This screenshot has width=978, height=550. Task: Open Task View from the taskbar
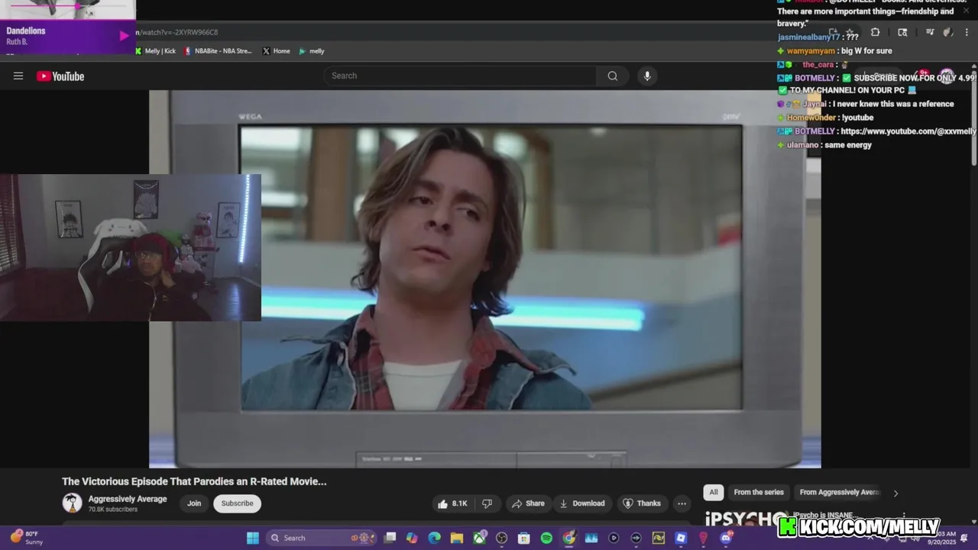click(390, 538)
